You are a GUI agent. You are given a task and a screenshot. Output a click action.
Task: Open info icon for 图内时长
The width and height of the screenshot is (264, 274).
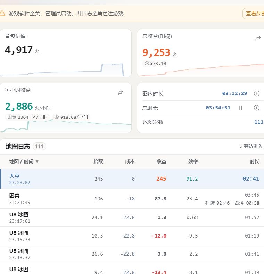pyautogui.click(x=256, y=93)
